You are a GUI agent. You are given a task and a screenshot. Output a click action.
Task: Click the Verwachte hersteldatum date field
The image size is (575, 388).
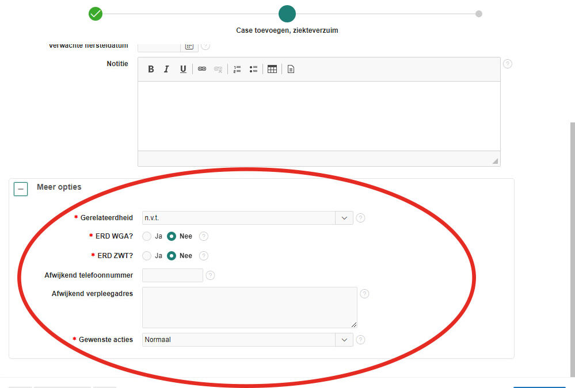click(x=159, y=47)
